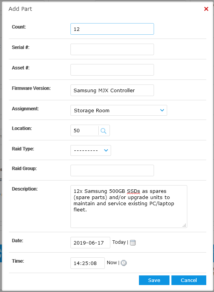Click the Description label
The width and height of the screenshot is (214, 292).
[x=25, y=189]
